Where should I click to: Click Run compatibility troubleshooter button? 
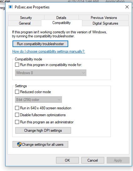(40, 44)
